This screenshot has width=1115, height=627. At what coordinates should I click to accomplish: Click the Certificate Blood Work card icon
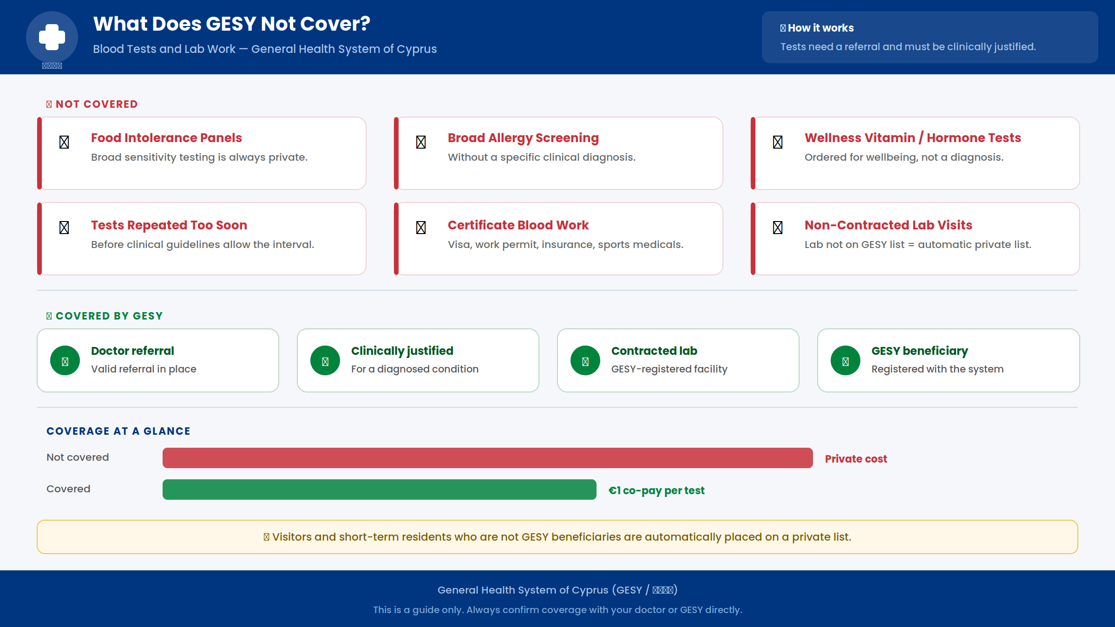coord(421,228)
